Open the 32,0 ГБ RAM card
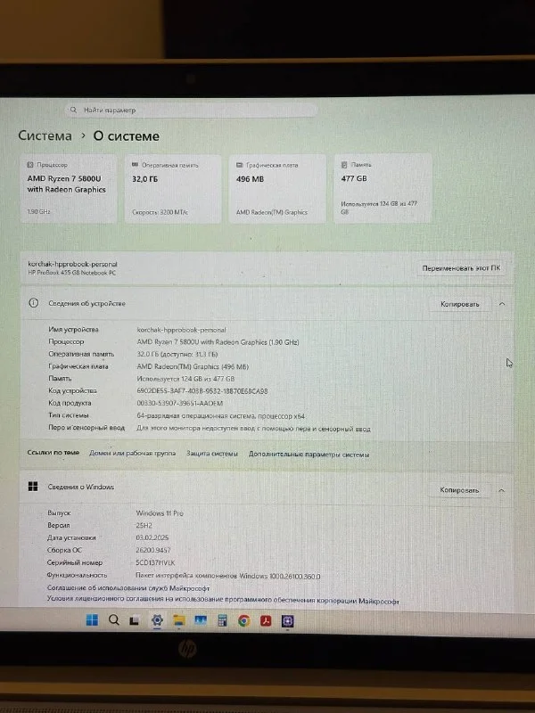This screenshot has width=535, height=713. coord(173,189)
